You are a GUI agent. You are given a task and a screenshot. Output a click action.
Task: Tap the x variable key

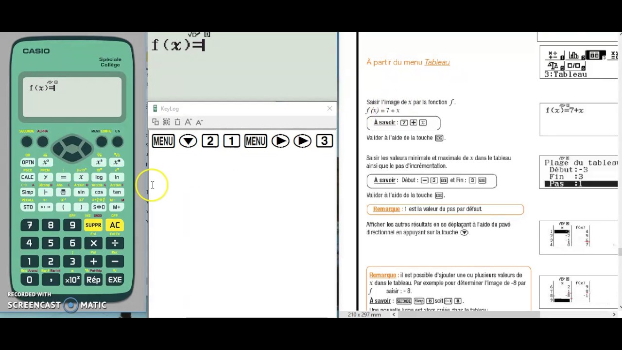tap(81, 177)
